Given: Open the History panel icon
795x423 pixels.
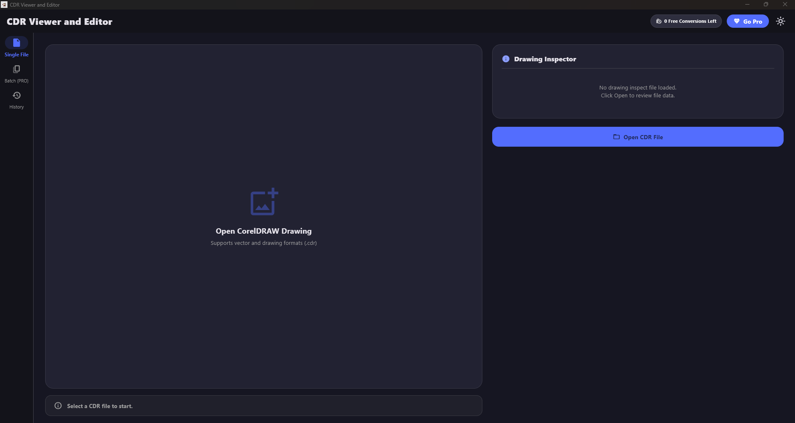Looking at the screenshot, I should (x=17, y=95).
